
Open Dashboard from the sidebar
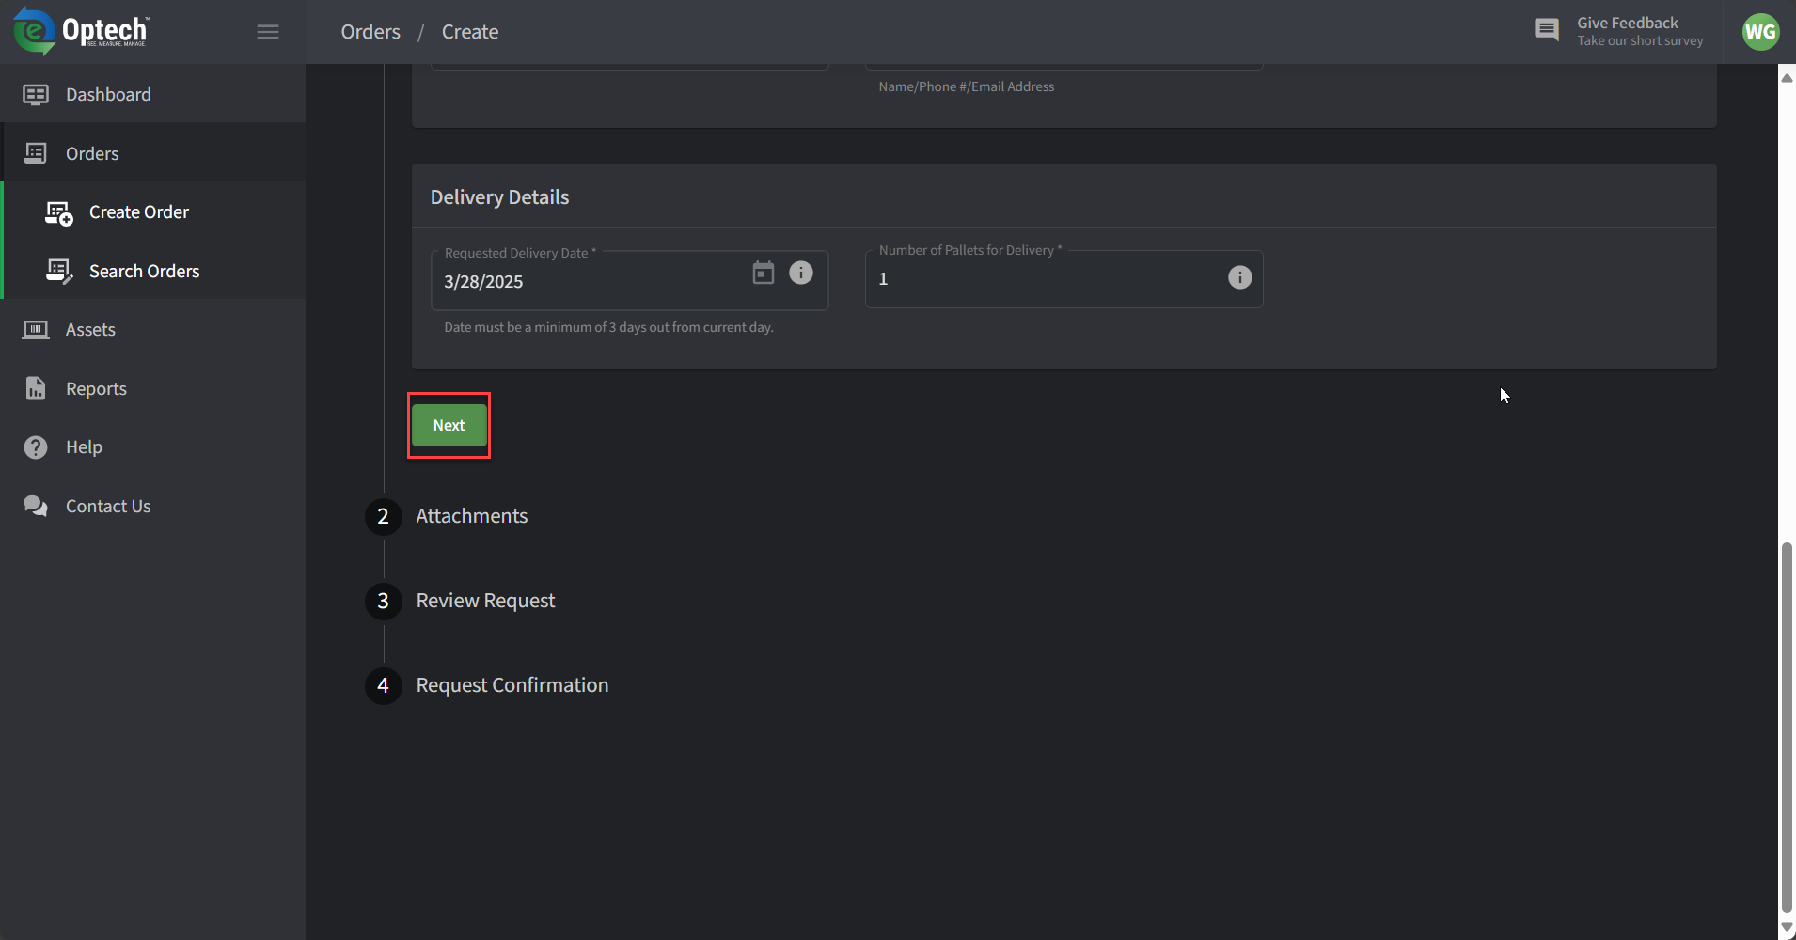pos(108,94)
